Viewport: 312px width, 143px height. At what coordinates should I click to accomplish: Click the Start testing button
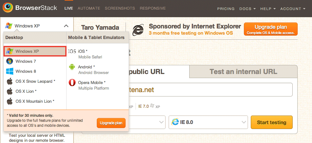click(272, 122)
